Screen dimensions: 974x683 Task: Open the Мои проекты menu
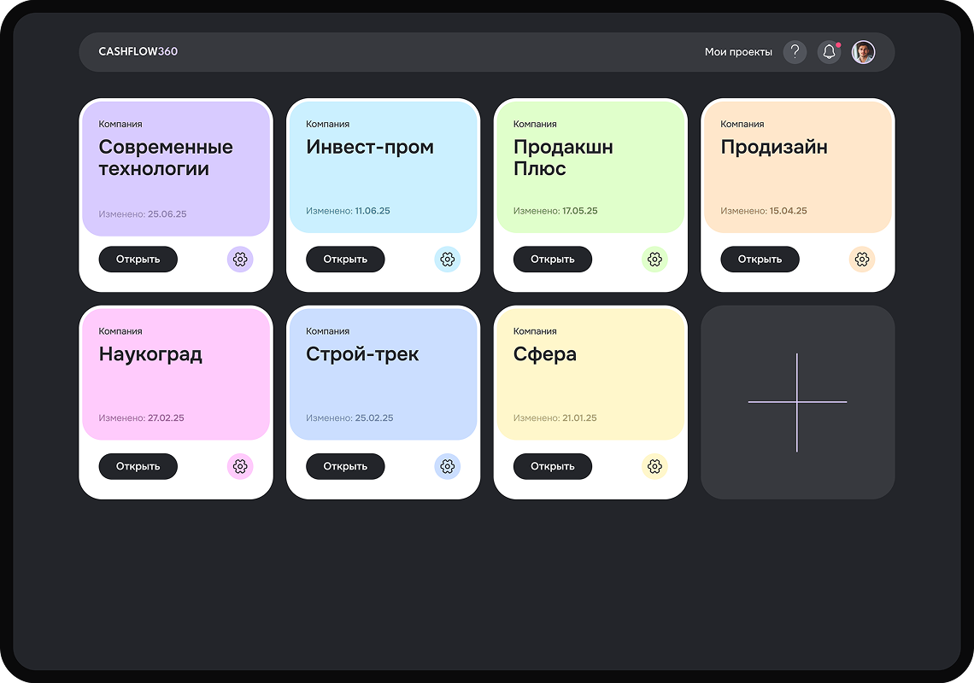point(740,52)
